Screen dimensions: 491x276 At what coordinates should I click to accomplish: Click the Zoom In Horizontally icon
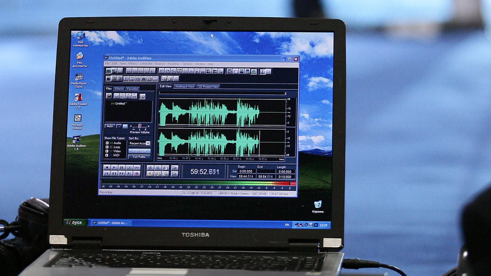coord(150,168)
